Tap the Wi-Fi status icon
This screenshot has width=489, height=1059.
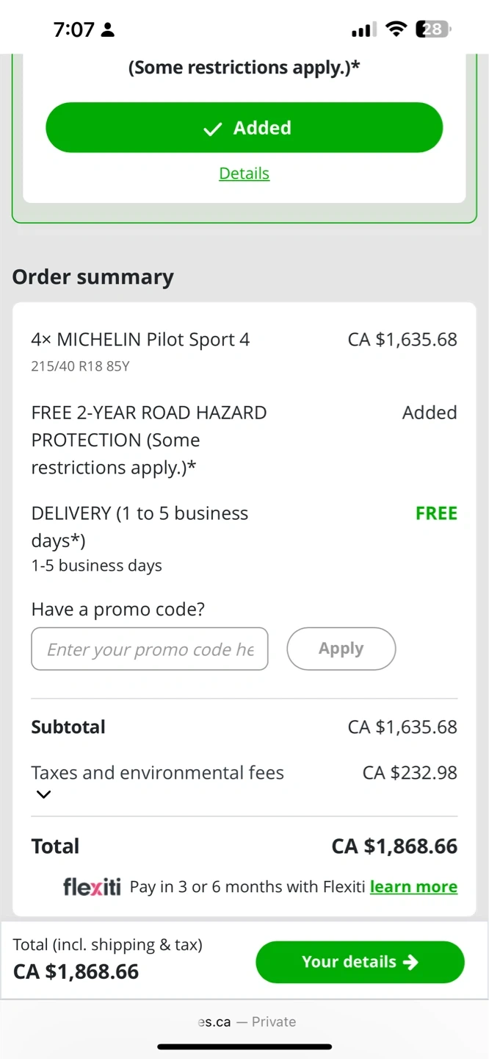tap(396, 29)
